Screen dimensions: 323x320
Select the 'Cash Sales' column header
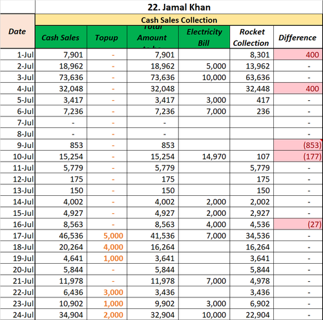click(61, 37)
